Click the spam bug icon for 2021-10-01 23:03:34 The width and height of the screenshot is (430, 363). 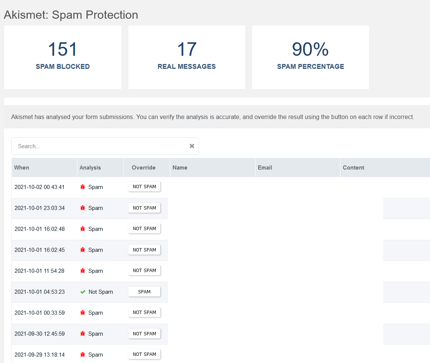[83, 208]
